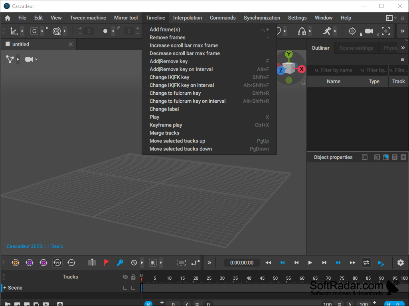Click the rig mode icon in viewport
The image size is (409, 306).
click(x=10, y=59)
